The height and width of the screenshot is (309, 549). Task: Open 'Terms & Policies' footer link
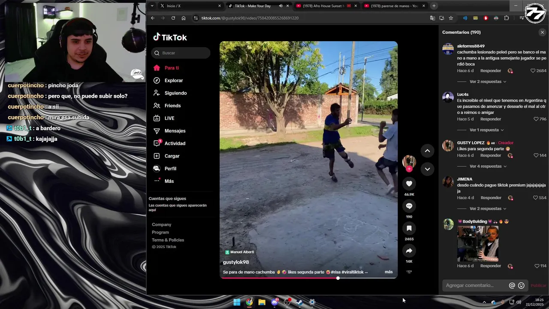click(x=168, y=240)
